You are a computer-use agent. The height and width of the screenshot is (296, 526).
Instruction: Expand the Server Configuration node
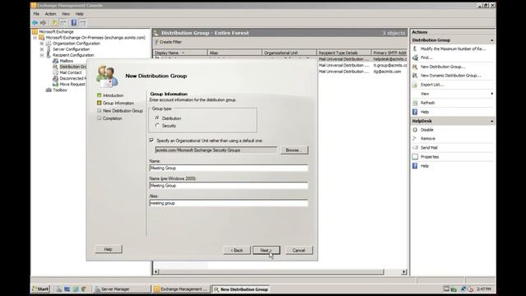(42, 49)
